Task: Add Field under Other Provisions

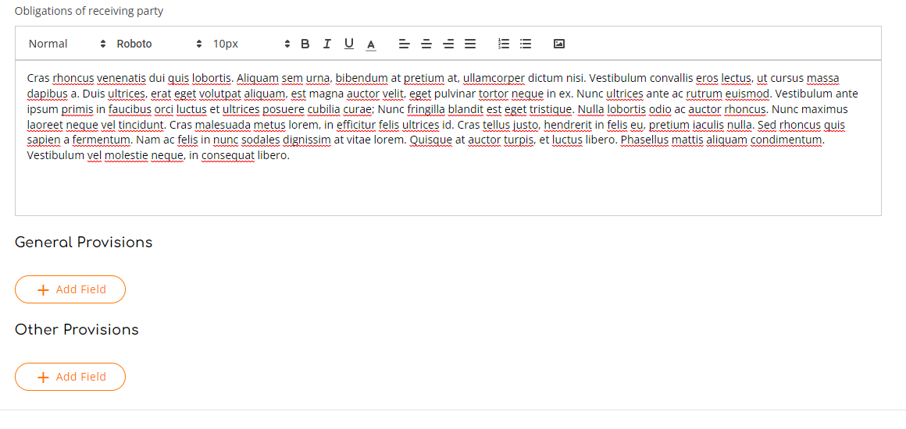Action: 70,377
